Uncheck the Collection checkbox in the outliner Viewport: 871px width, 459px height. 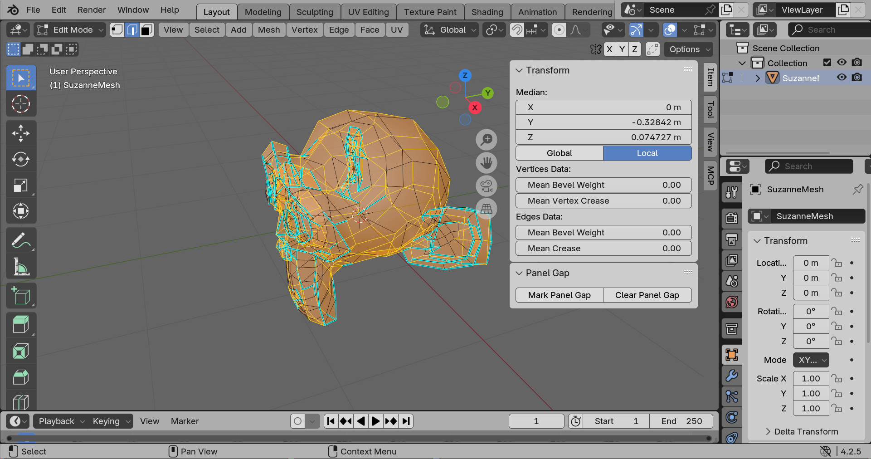click(x=827, y=63)
